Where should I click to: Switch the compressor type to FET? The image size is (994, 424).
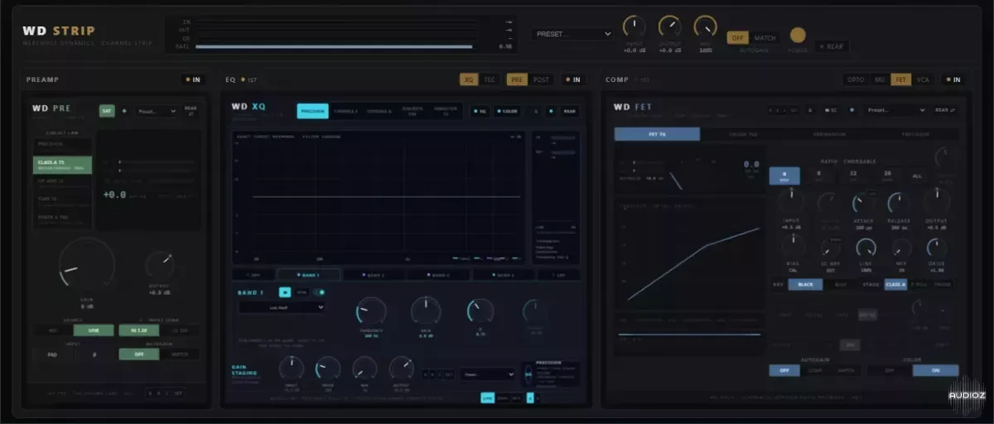[900, 79]
